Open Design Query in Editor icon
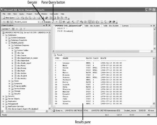 (69, 22)
